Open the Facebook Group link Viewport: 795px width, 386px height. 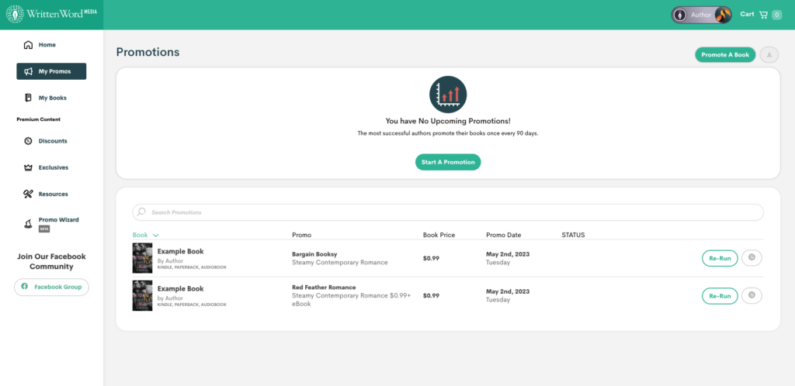51,287
